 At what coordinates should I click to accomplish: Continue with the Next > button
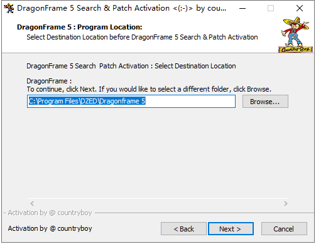[231, 229]
